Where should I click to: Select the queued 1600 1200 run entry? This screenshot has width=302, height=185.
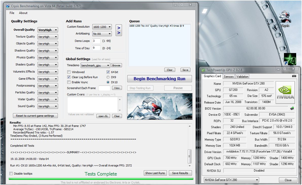point(156,26)
